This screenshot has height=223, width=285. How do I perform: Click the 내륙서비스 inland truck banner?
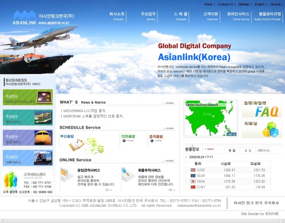pos(28,158)
